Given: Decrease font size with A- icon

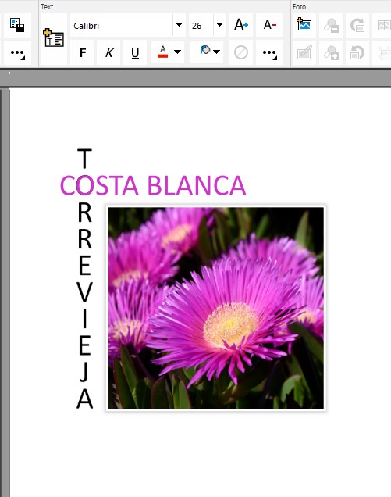Looking at the screenshot, I should pos(270,25).
